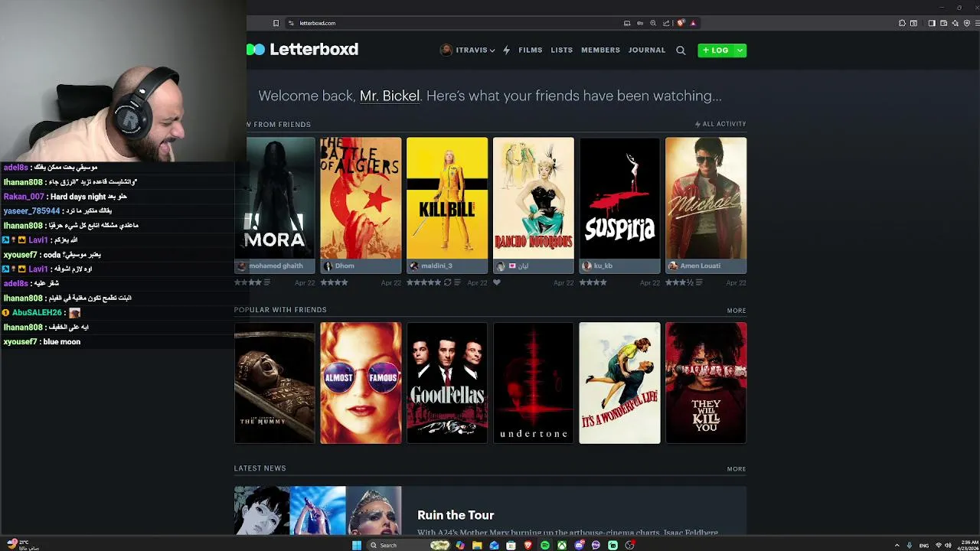Click heart icon under Rancho Notorious entry
This screenshot has height=551, width=980.
click(497, 282)
